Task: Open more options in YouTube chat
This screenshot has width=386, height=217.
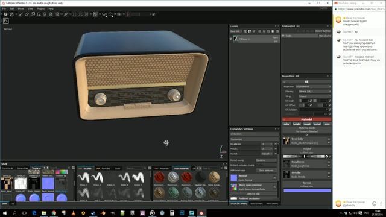Action: click(381, 204)
